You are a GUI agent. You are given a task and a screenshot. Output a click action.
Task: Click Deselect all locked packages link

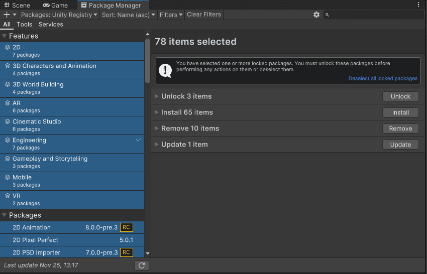click(x=383, y=78)
